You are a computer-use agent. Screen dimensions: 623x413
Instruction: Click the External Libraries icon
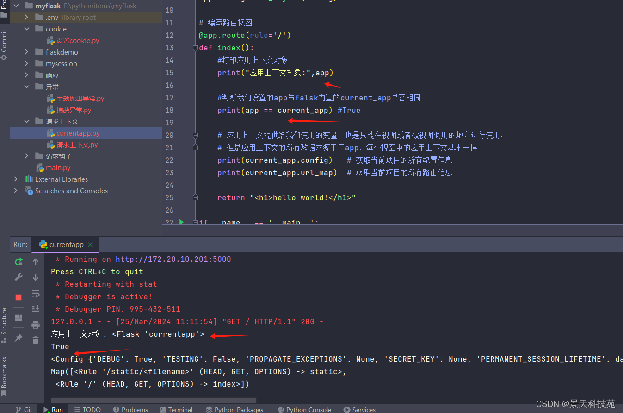pyautogui.click(x=29, y=179)
